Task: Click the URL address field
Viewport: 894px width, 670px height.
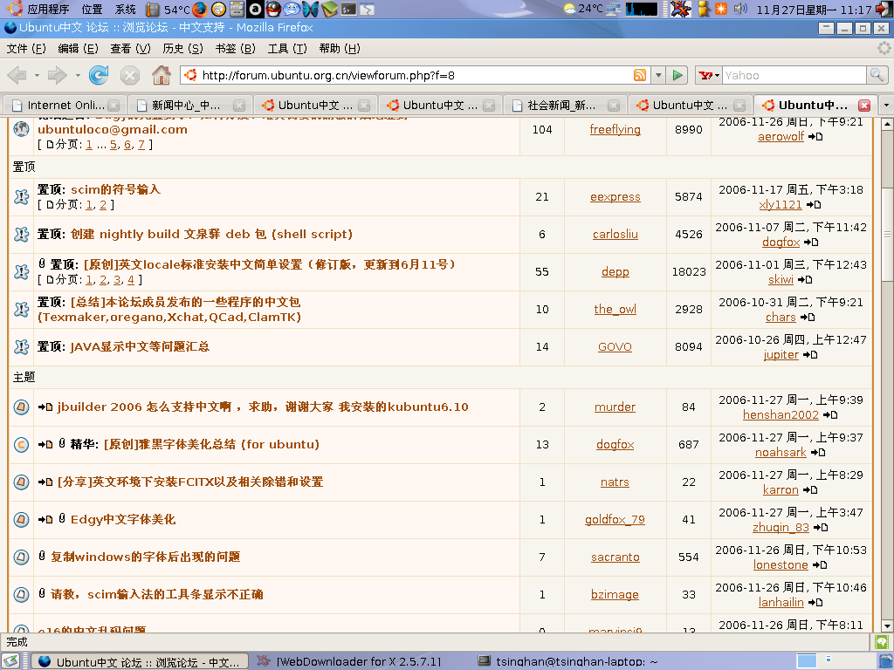Action: (416, 75)
